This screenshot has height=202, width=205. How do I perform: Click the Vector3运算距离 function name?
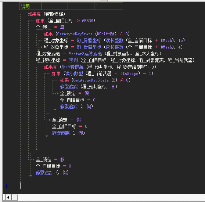coord(85,54)
